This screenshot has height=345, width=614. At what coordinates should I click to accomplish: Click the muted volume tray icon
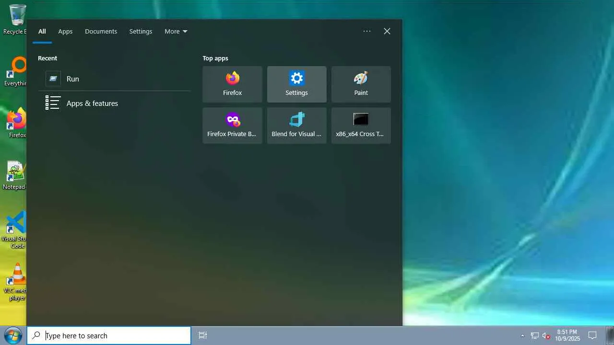pyautogui.click(x=546, y=335)
